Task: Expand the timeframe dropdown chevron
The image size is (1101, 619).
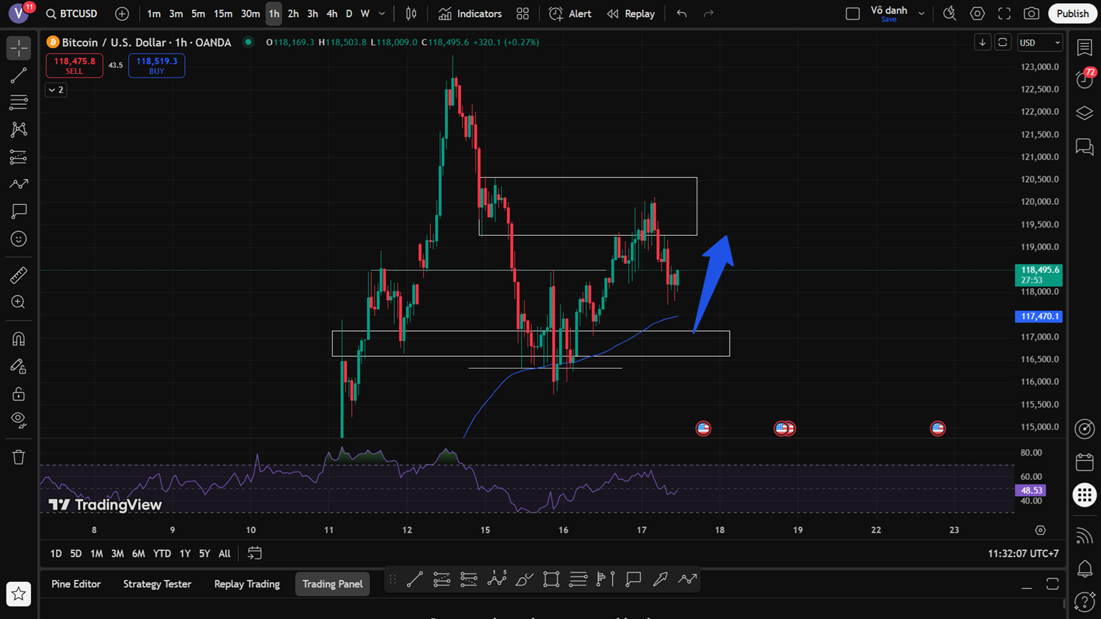Action: pos(382,14)
